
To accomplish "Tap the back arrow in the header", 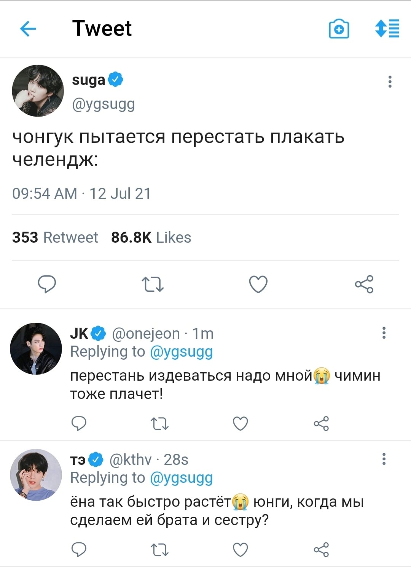I will [28, 29].
